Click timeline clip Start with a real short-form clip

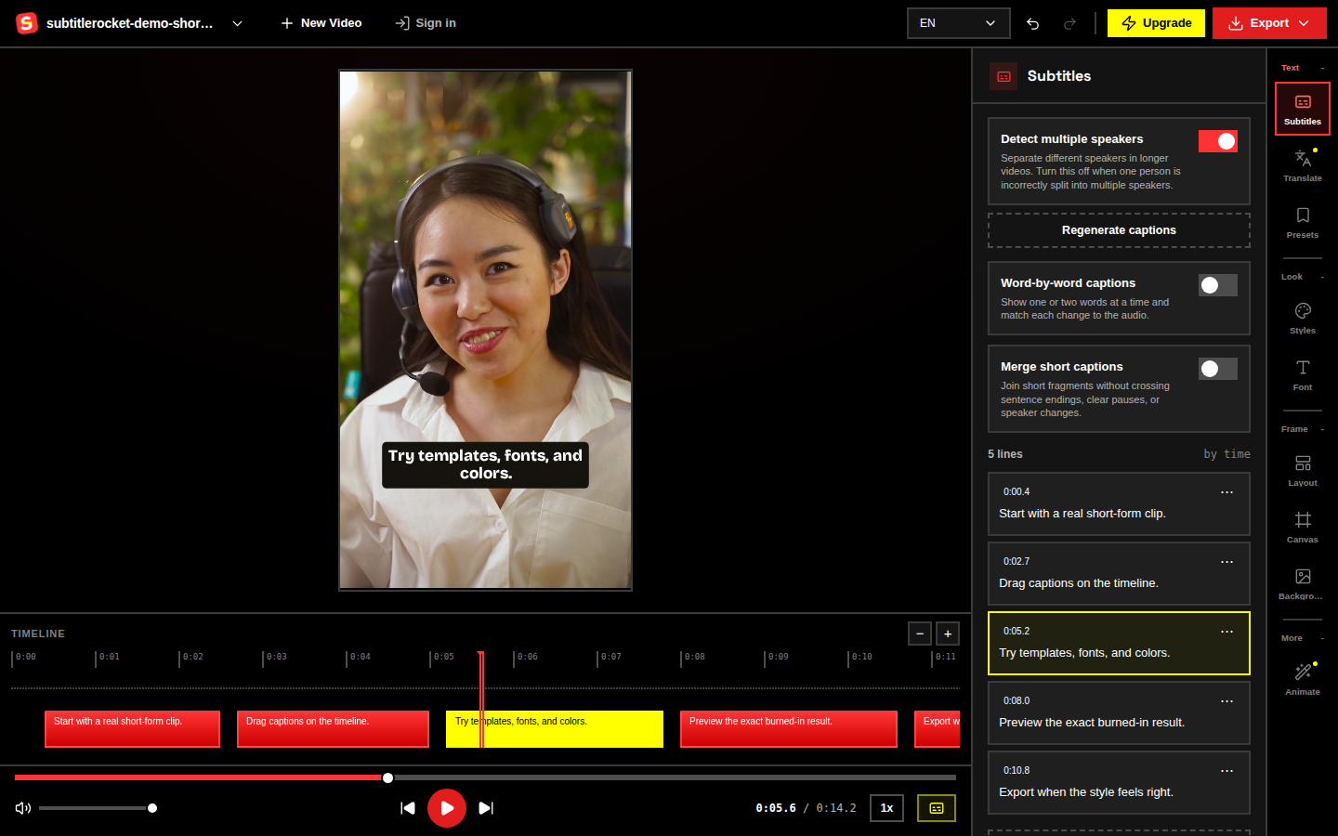coord(132,729)
